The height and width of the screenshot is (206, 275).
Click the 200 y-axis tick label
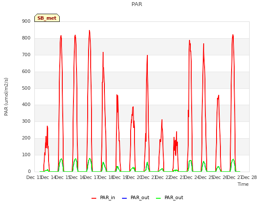[x=26, y=138]
